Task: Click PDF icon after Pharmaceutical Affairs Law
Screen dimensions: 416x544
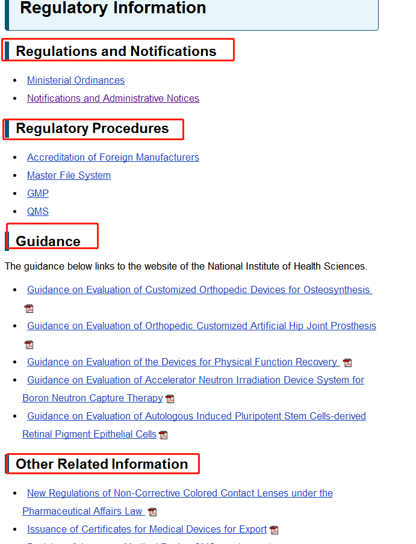Action: coord(152,512)
